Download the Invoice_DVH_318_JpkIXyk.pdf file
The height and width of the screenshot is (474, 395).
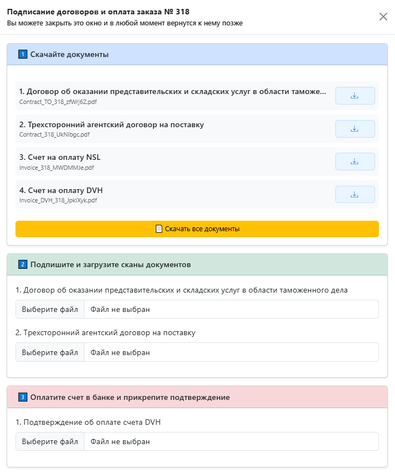355,194
